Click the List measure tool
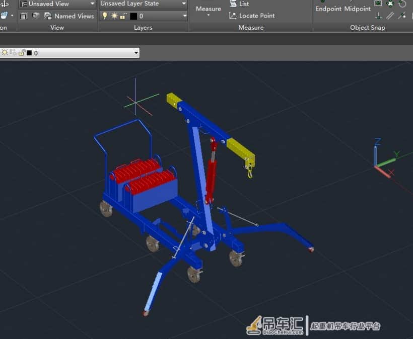 click(239, 4)
